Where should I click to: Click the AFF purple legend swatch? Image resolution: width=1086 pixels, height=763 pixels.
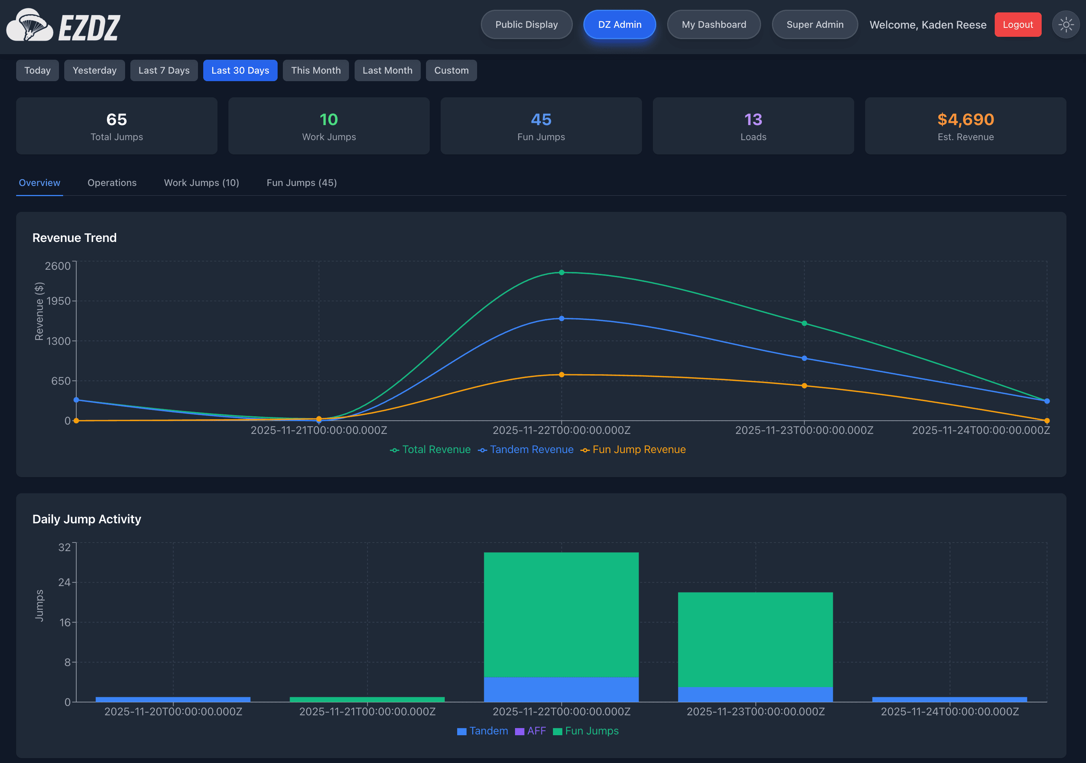pos(520,731)
